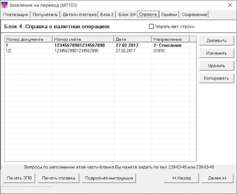Click the application icon in title bar
Image resolution: width=237 pixels, height=194 pixels.
[x=4, y=5]
